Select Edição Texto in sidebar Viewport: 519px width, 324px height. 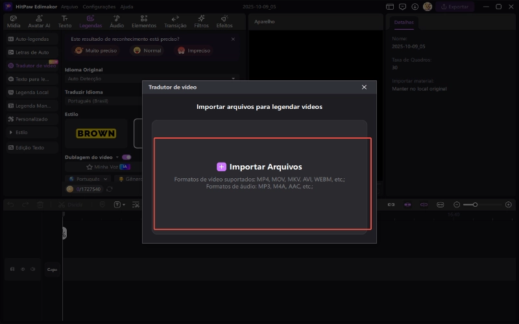(x=32, y=148)
